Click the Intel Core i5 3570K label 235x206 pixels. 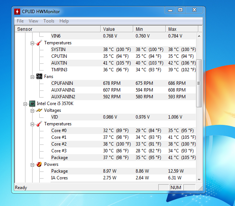click(x=55, y=104)
